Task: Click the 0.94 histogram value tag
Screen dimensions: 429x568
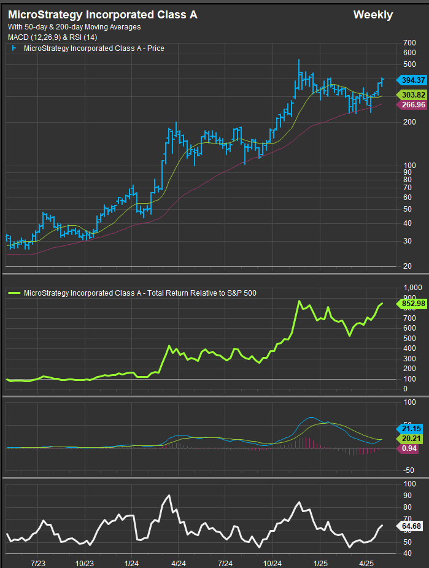Action: 408,448
